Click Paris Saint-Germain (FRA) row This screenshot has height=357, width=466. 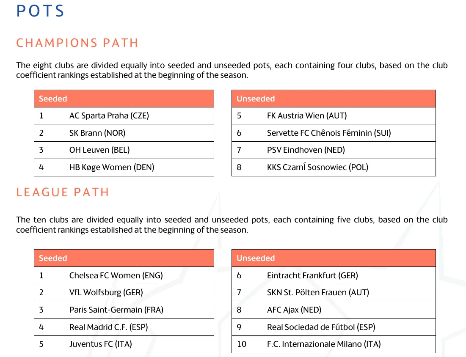(x=124, y=310)
